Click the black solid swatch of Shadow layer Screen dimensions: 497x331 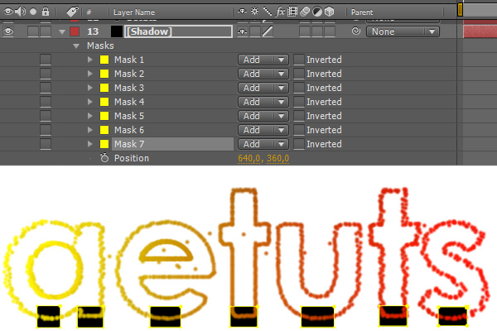click(x=116, y=31)
